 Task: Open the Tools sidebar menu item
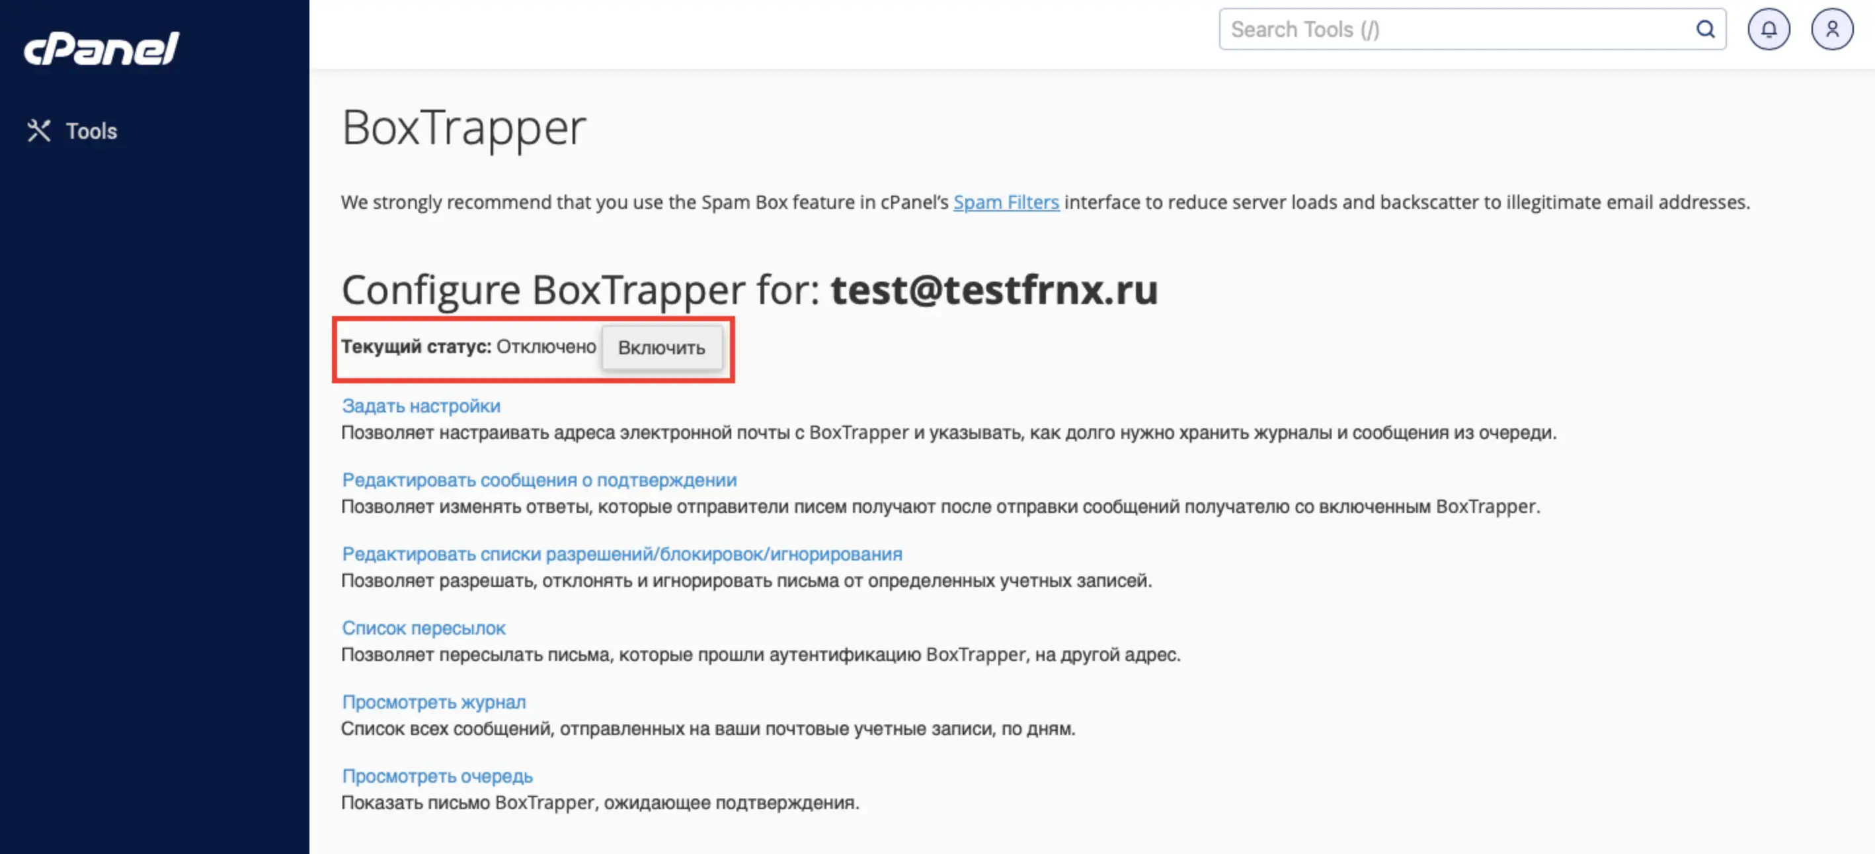click(73, 131)
